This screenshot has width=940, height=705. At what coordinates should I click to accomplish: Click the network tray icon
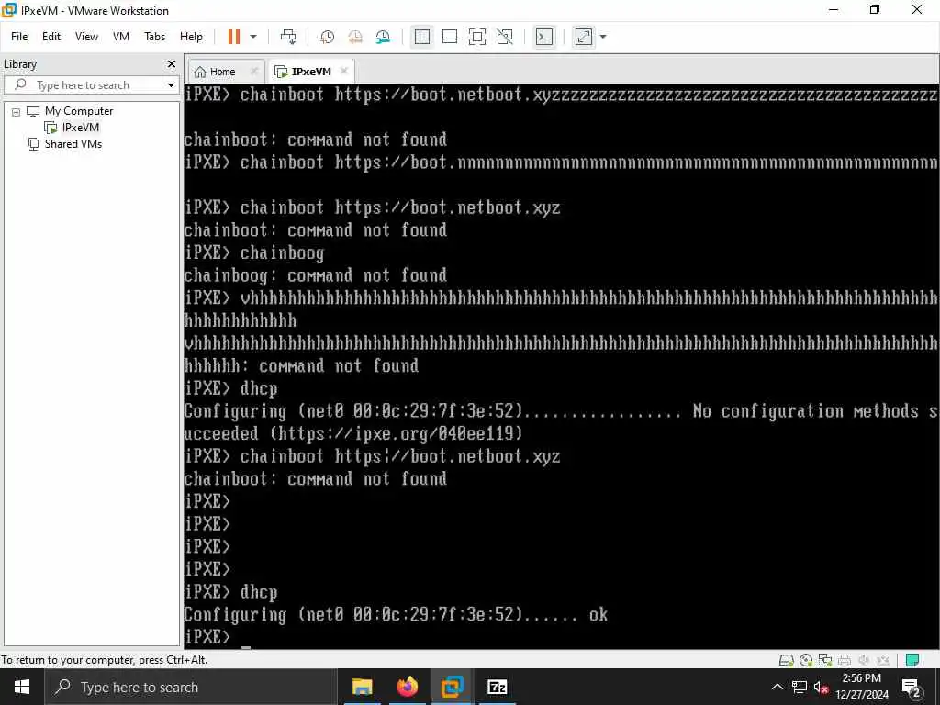tap(800, 687)
